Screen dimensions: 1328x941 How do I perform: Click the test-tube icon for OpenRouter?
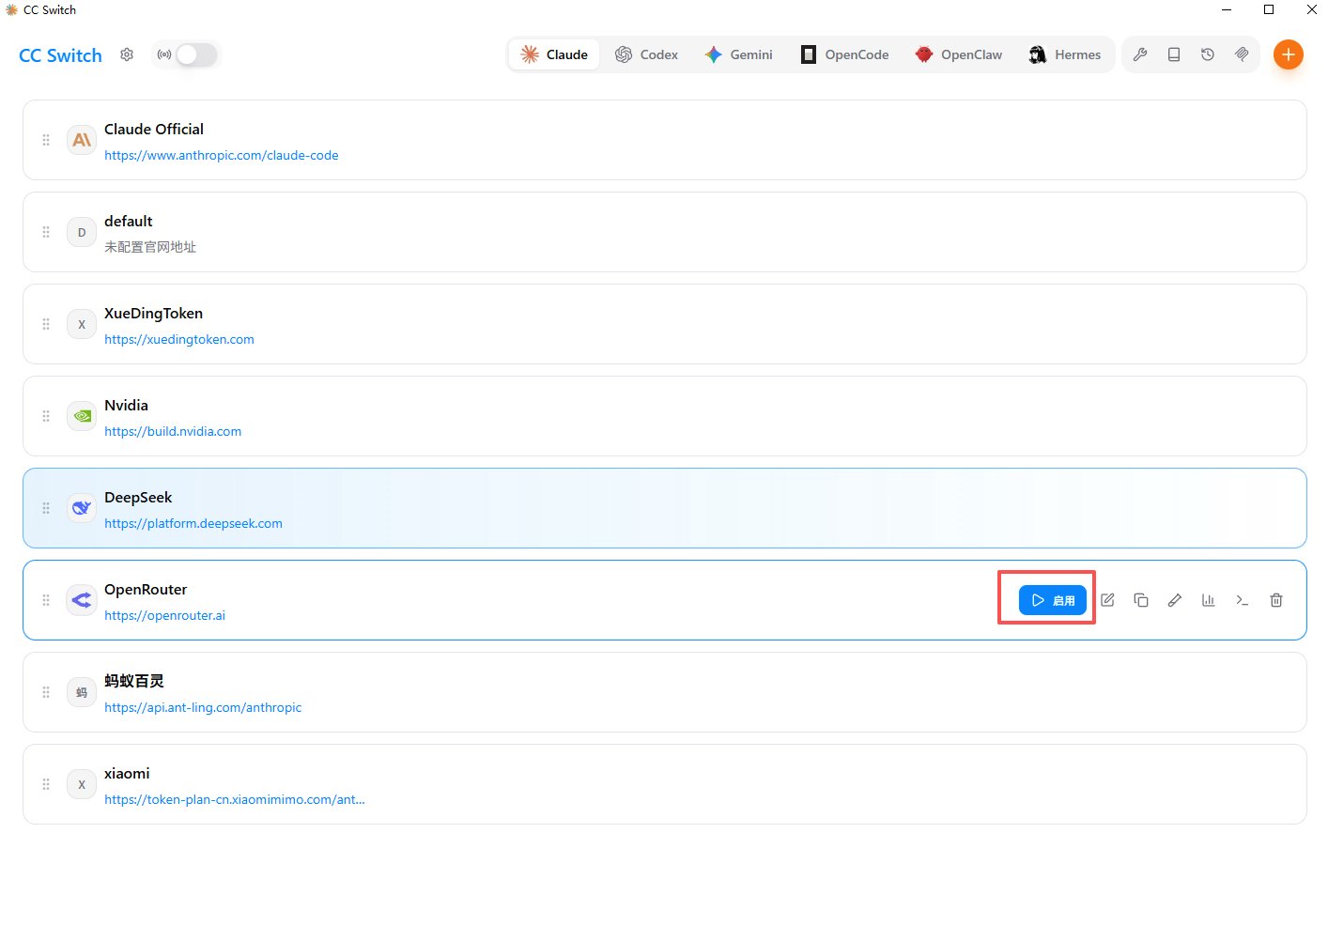[x=1175, y=600]
